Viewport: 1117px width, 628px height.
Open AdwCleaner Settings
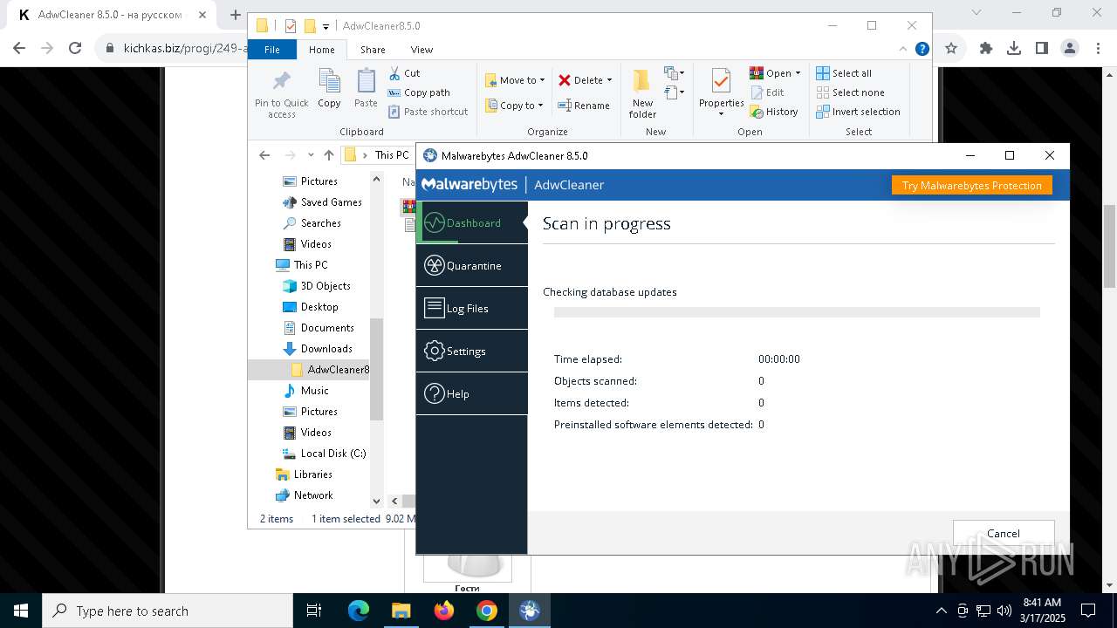click(472, 351)
